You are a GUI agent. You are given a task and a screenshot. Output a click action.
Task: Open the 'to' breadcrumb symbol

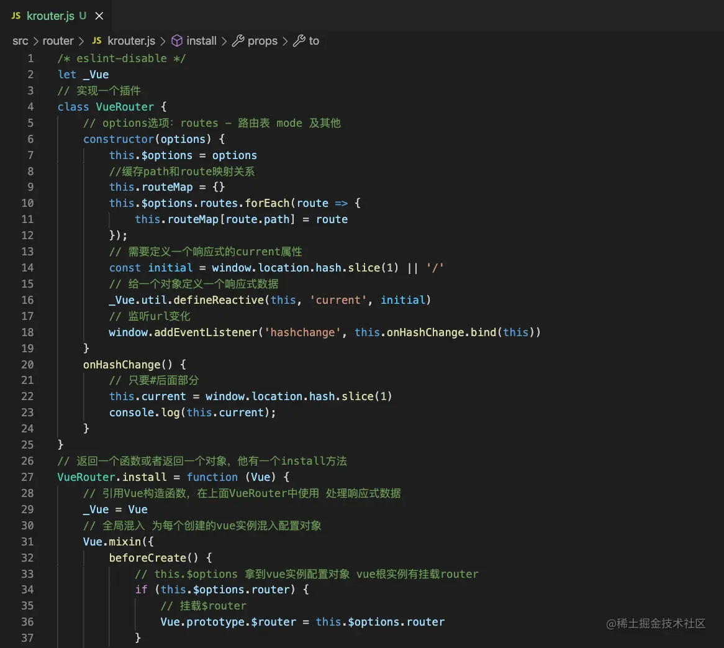click(x=314, y=41)
